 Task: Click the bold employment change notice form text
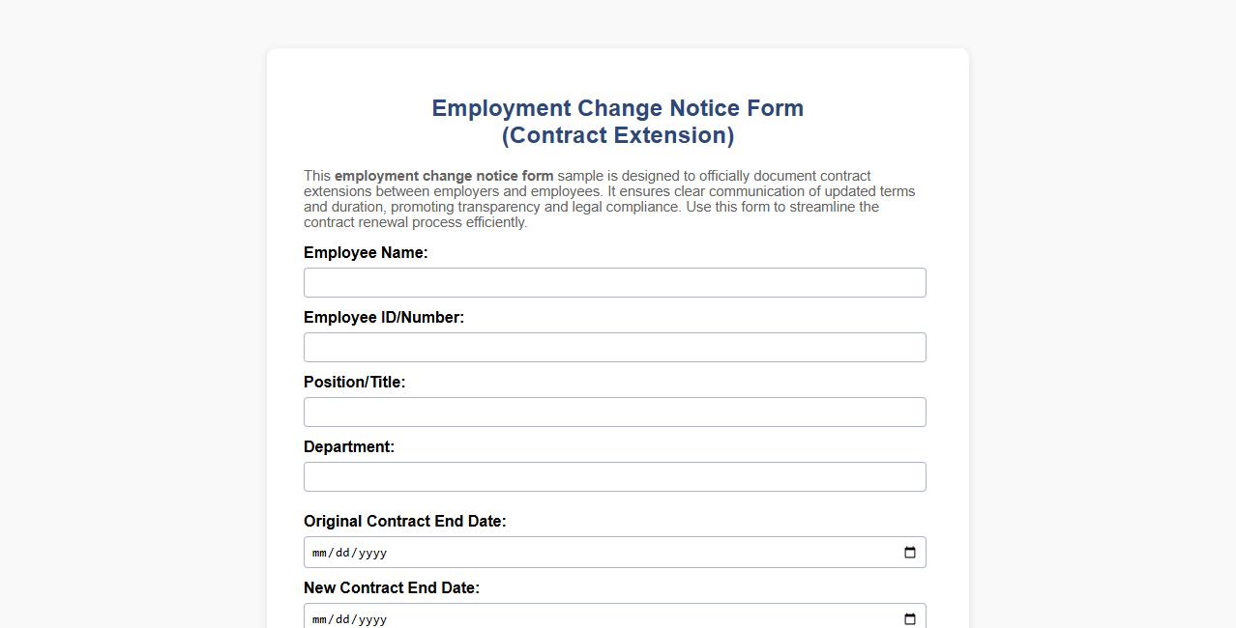pyautogui.click(x=443, y=176)
